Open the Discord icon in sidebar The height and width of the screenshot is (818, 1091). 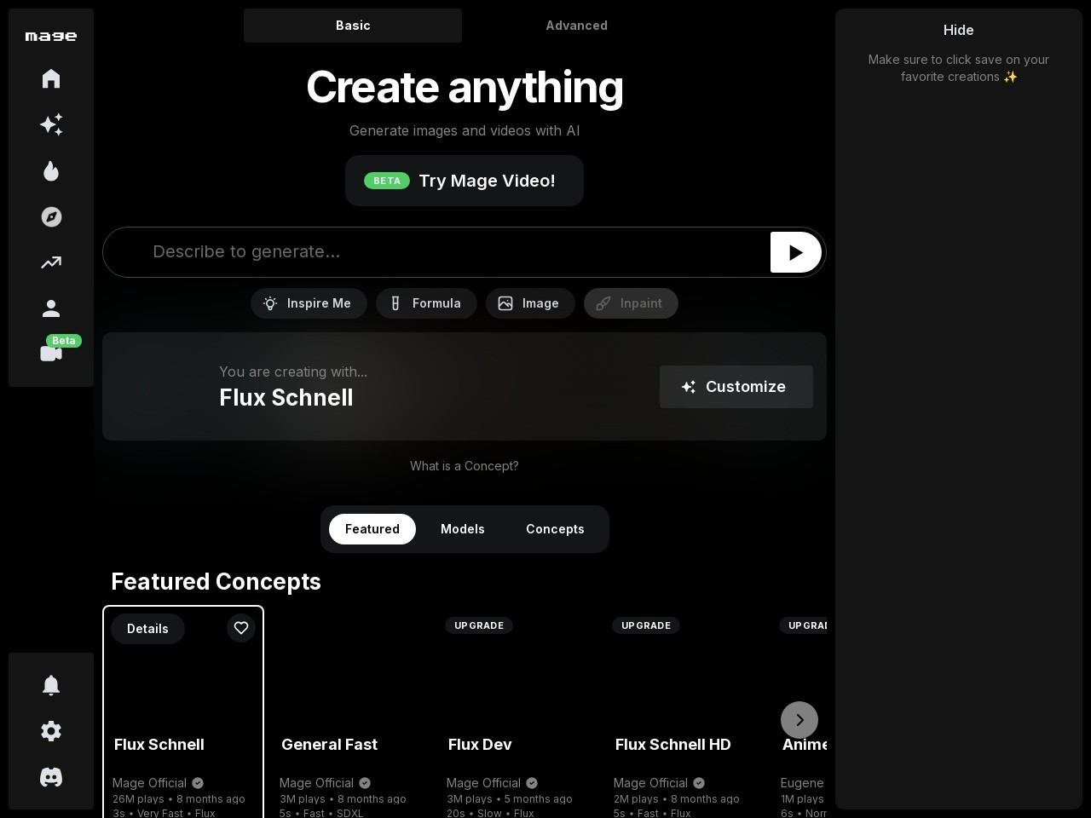[51, 777]
